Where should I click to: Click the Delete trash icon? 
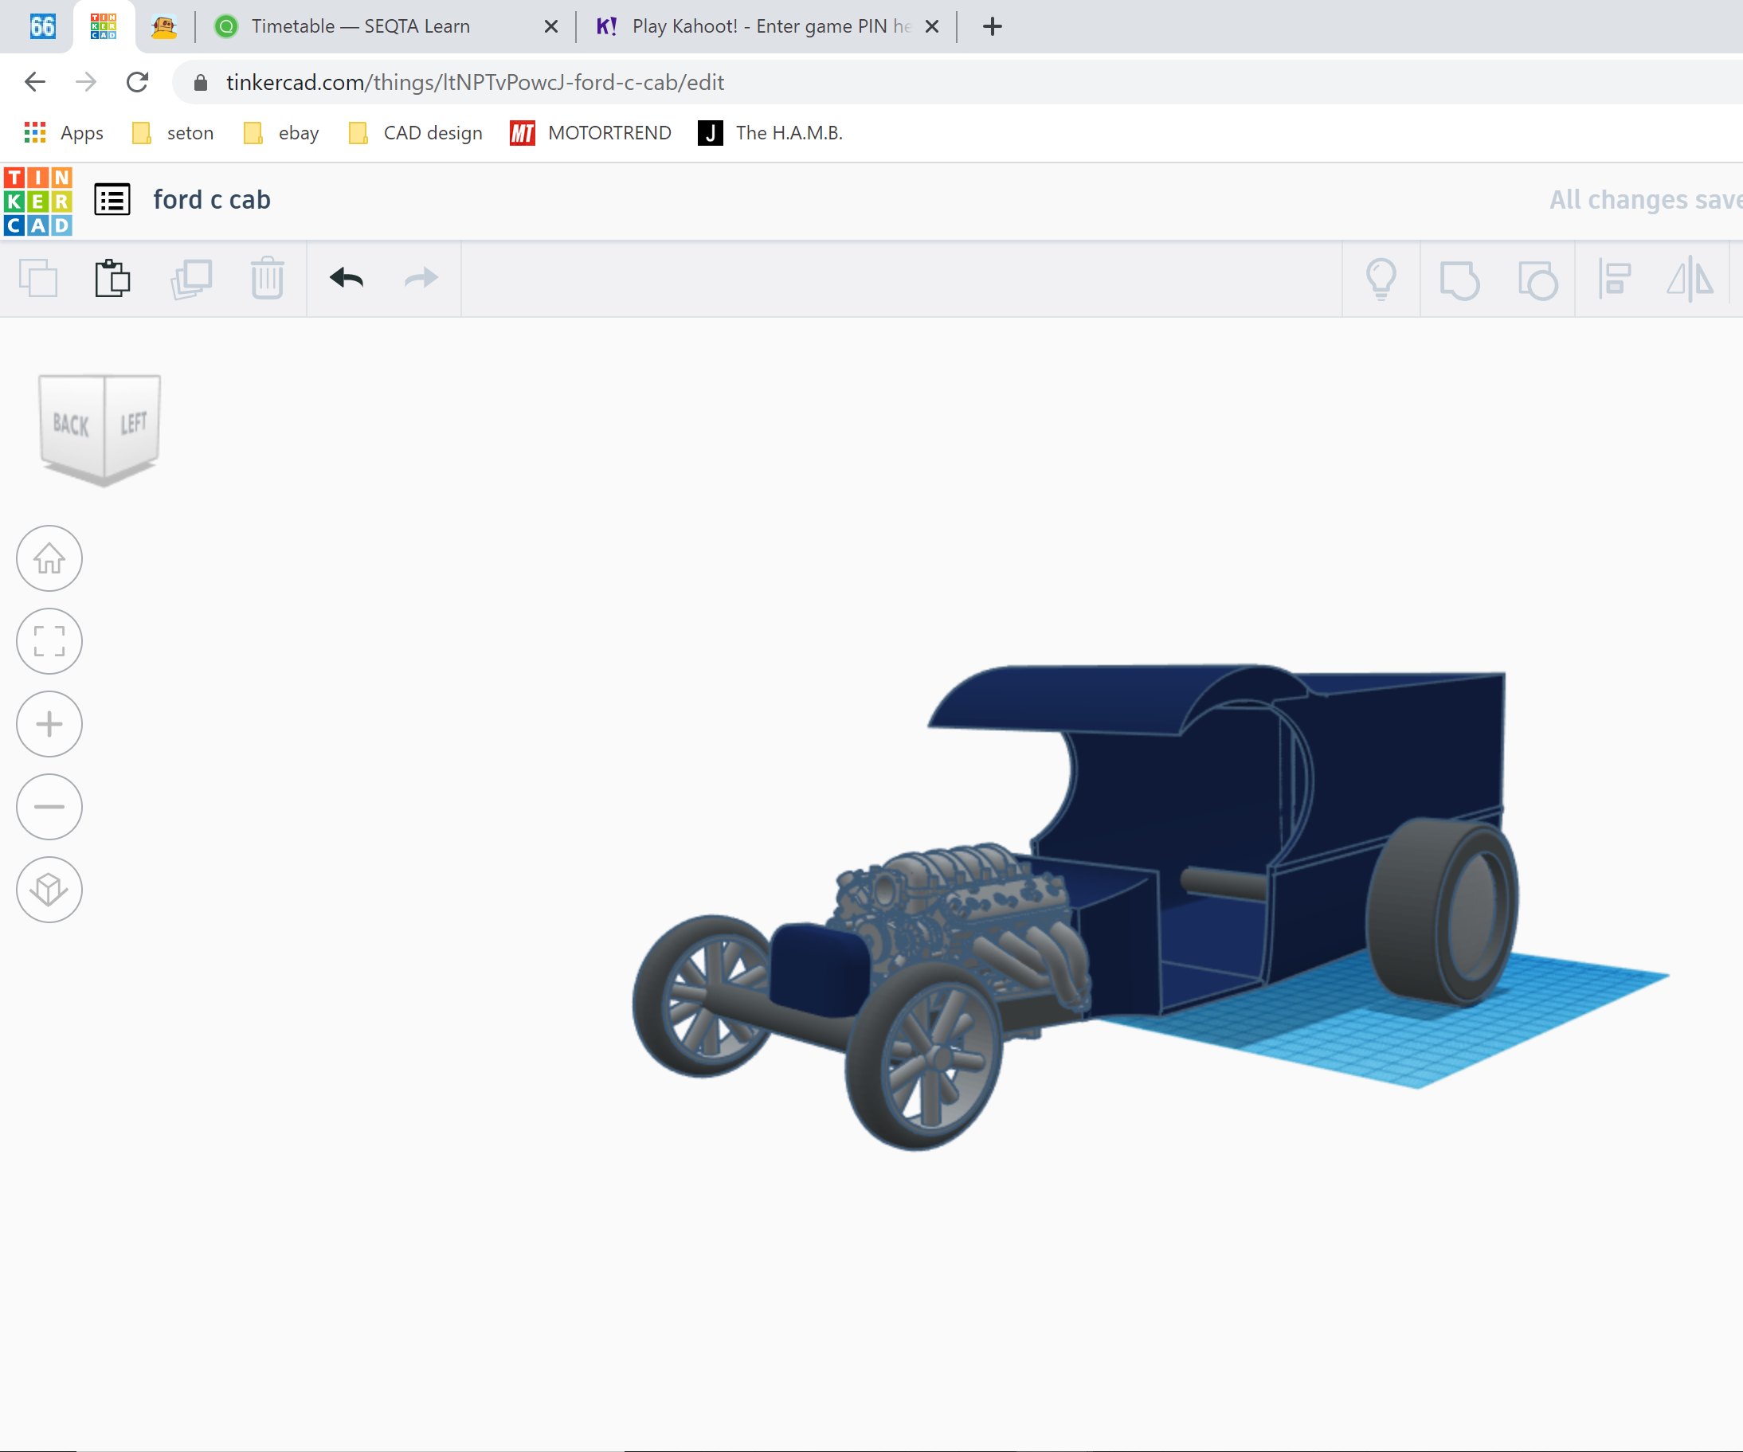pyautogui.click(x=267, y=278)
